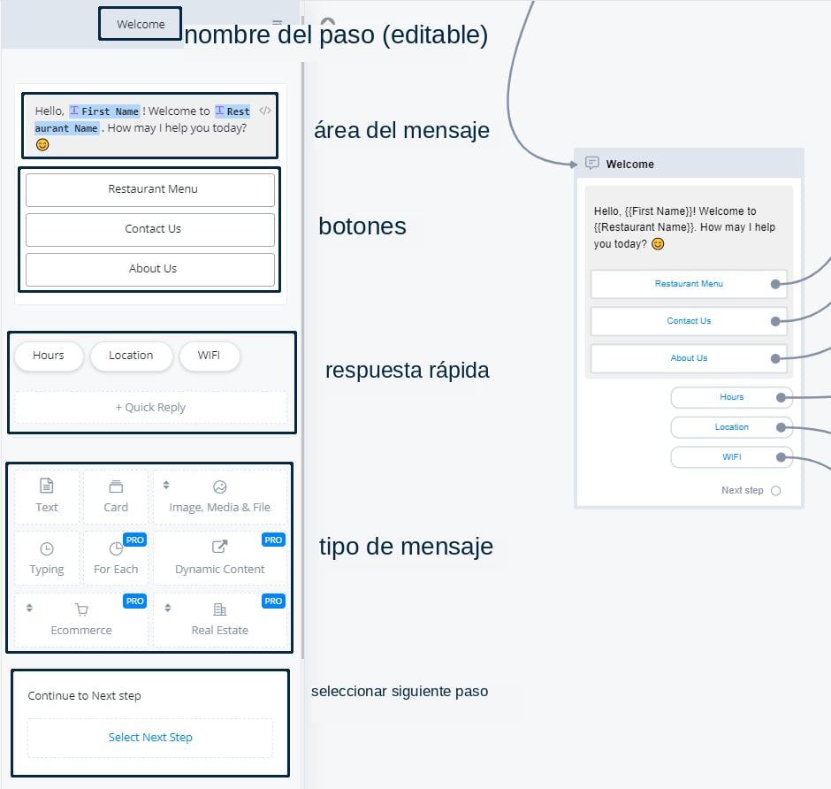Add a new Quick Reply
The width and height of the screenshot is (831, 789).
tap(150, 407)
